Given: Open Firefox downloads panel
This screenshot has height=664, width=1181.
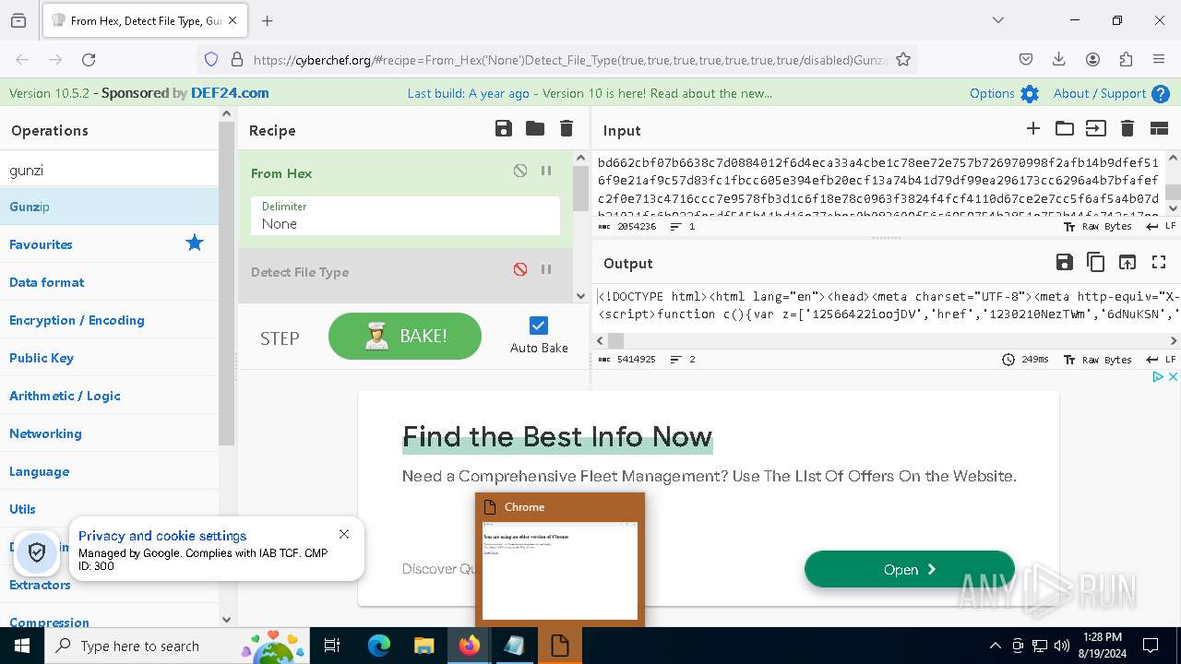Looking at the screenshot, I should (x=1059, y=59).
